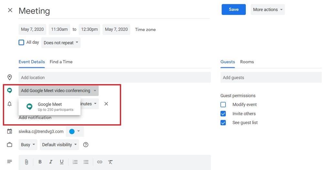Uncheck See guest list permission
323x170 pixels.
coord(223,123)
